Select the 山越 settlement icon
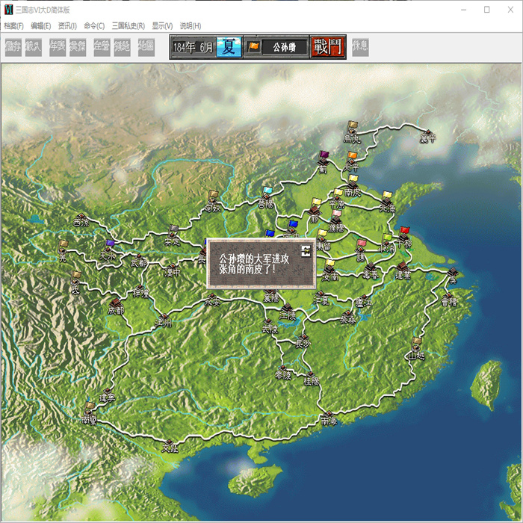523x523 pixels. [x=417, y=349]
